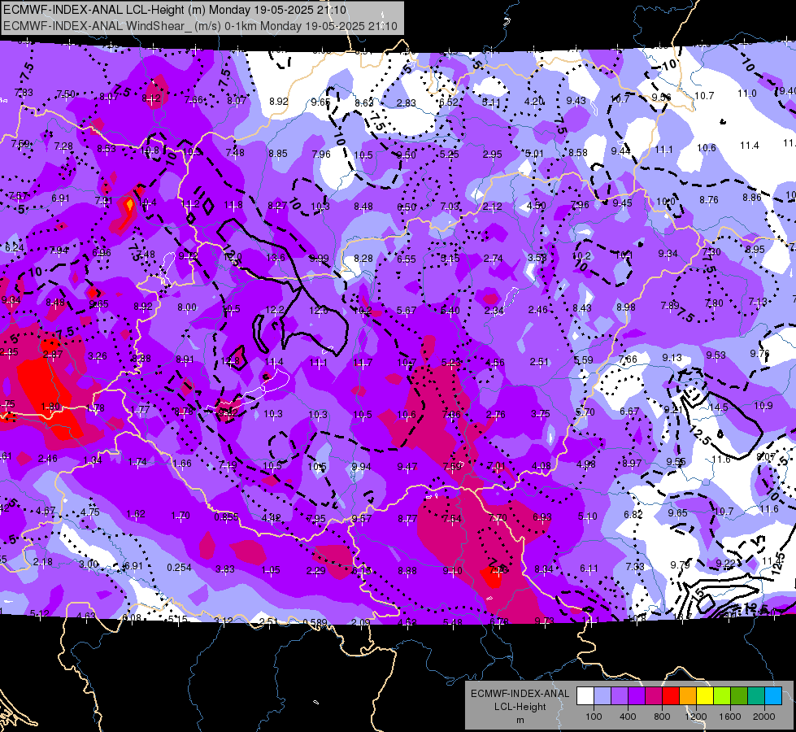796x732 pixels.
Task: Click the map value 0.254
Action: [x=179, y=568]
